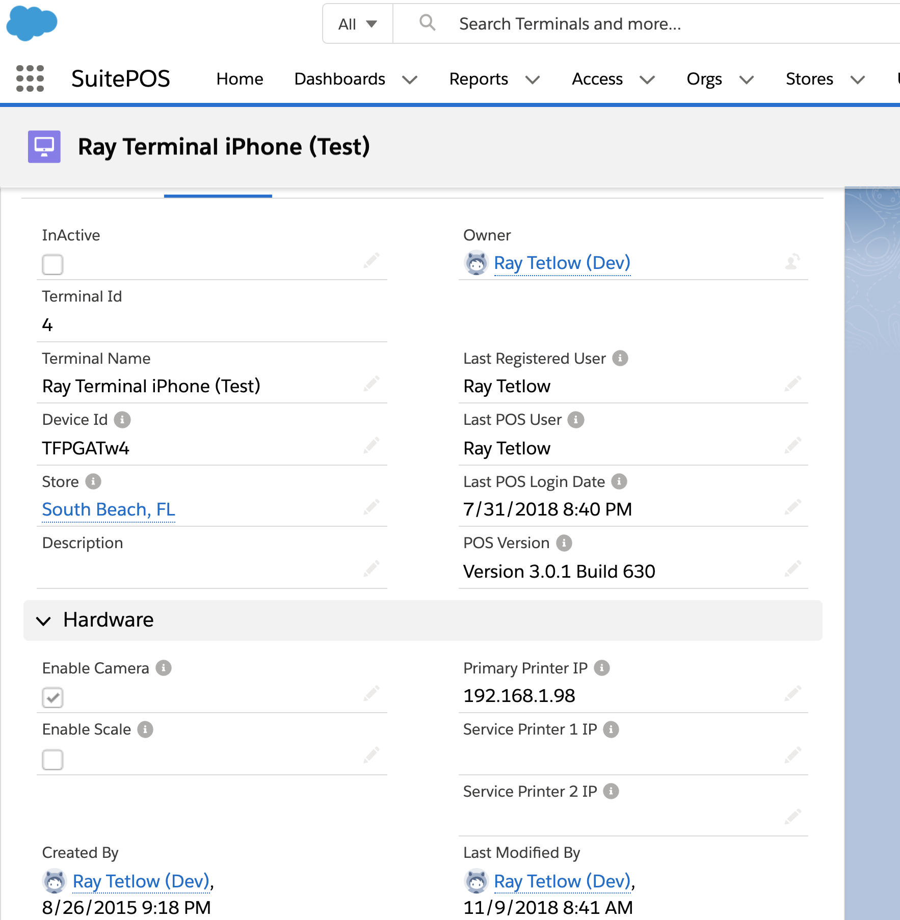Edit Last POS User pencil icon

tap(792, 445)
